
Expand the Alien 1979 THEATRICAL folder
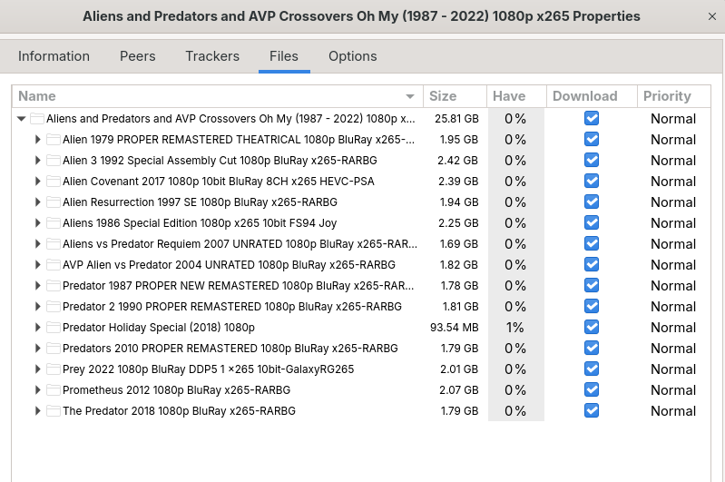coord(38,140)
